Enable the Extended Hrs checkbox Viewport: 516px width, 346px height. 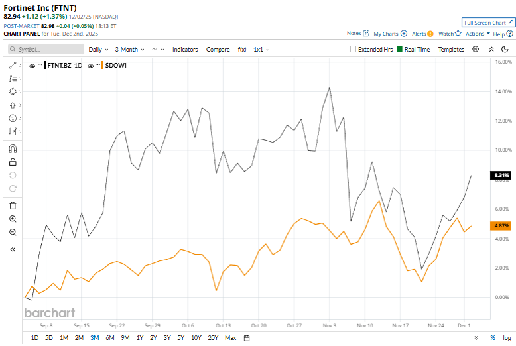tap(353, 49)
